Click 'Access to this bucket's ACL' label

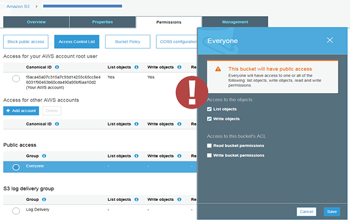click(236, 136)
